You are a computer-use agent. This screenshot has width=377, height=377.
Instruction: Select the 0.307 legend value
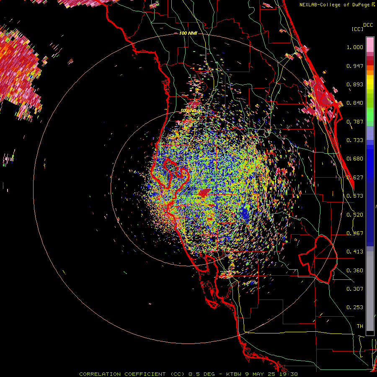(x=355, y=289)
